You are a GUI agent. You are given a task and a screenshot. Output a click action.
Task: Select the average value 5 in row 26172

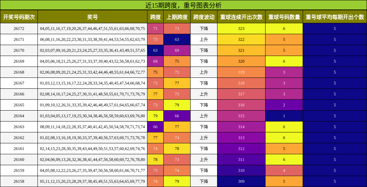[x=335, y=29]
